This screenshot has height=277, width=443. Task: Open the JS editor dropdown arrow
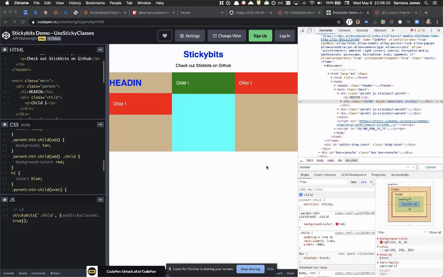pos(100,200)
